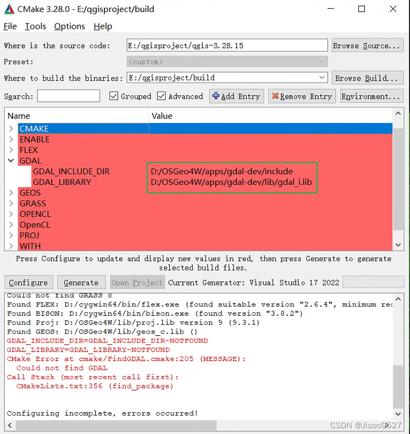Click the cache list scroll down arrow

tap(398, 245)
